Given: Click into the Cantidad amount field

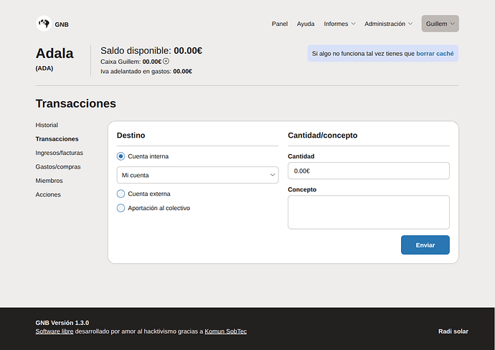Looking at the screenshot, I should click(368, 171).
